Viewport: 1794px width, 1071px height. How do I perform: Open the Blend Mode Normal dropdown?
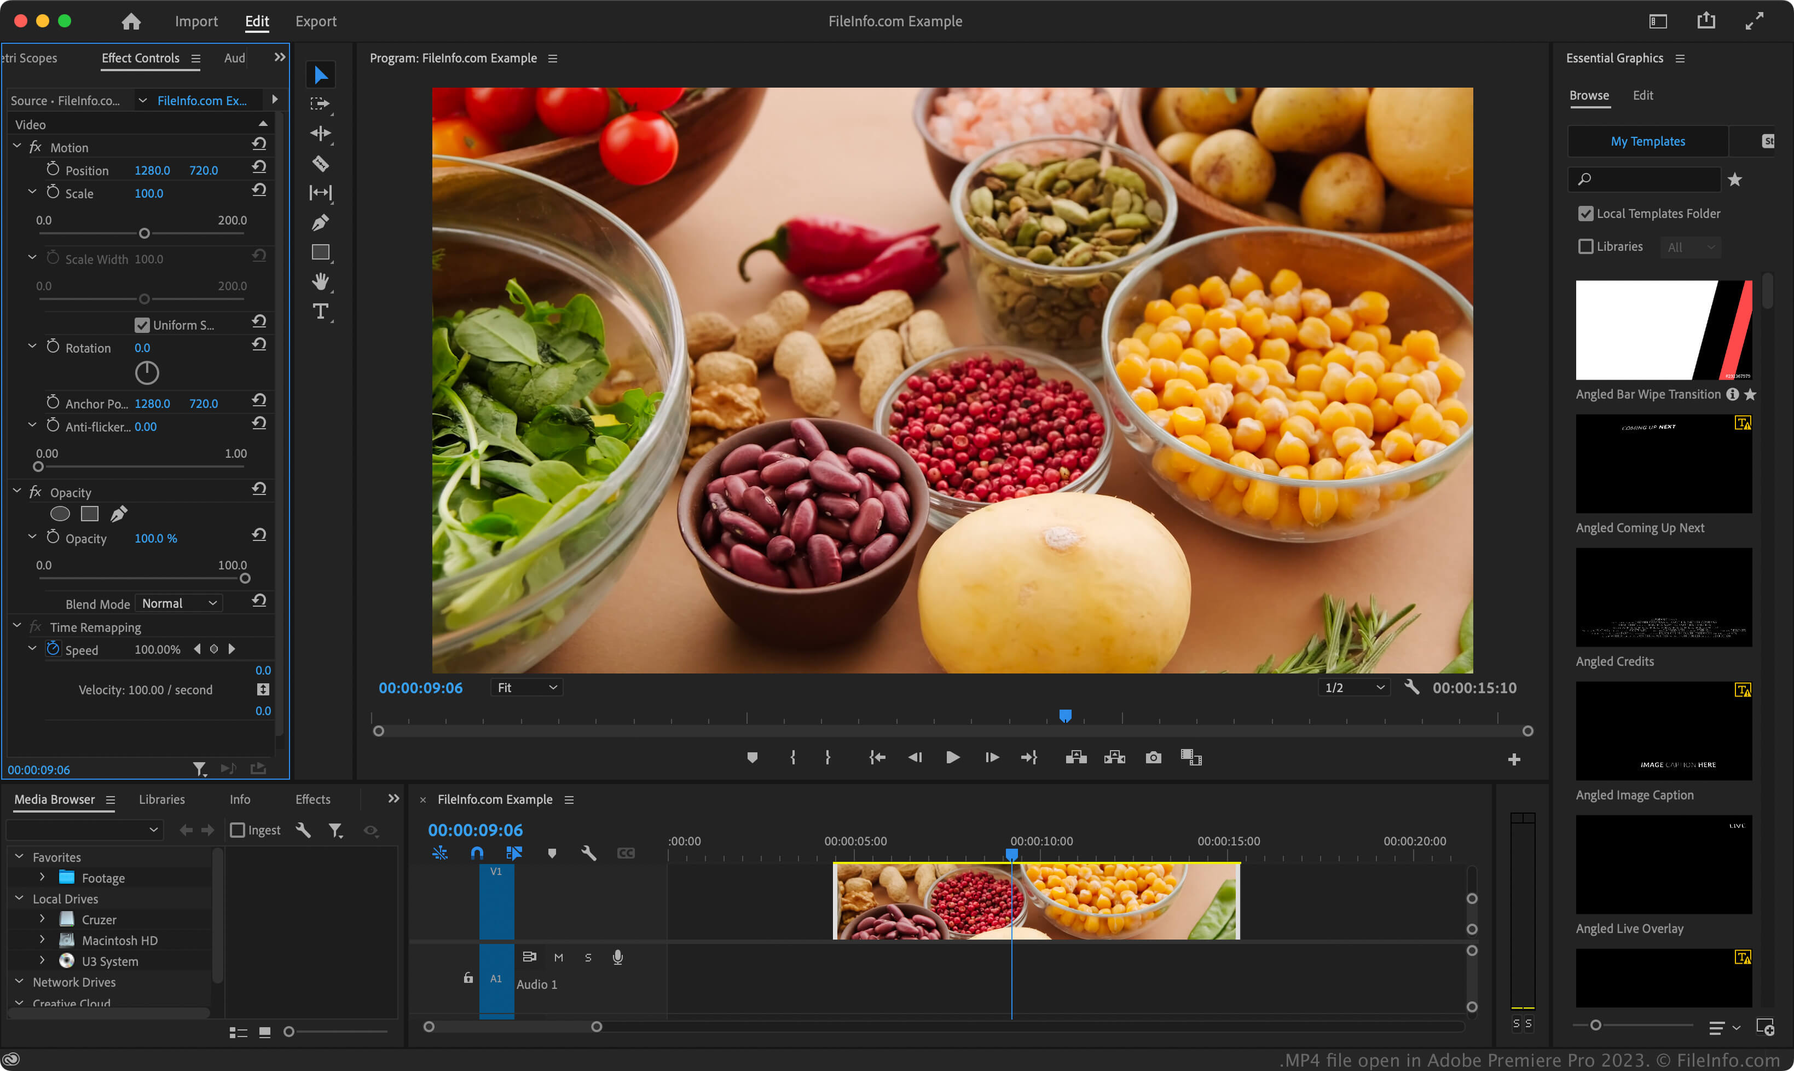click(x=179, y=603)
